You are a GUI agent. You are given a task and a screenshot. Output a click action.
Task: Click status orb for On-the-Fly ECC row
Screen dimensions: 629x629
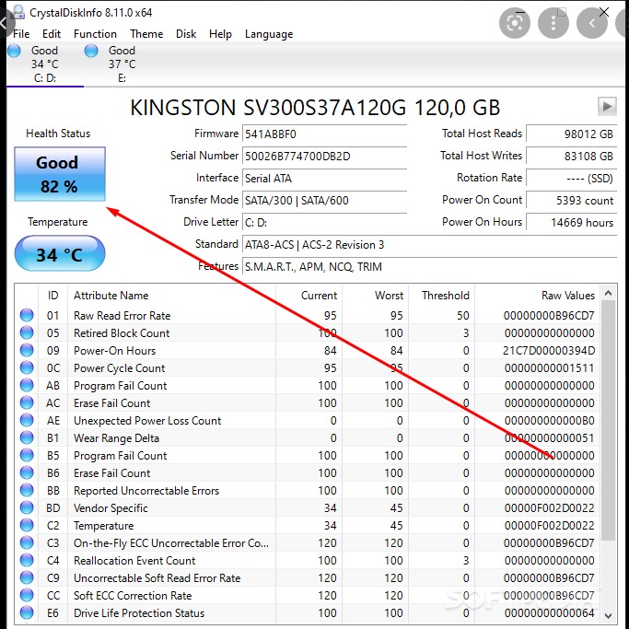[x=27, y=542]
